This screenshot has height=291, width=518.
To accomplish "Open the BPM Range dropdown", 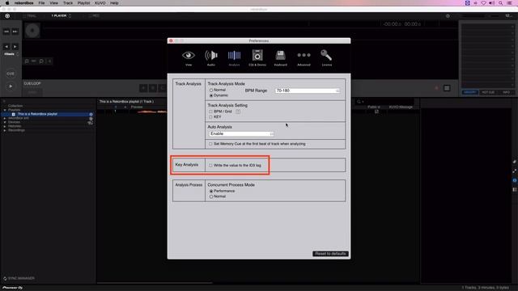I will tap(308, 91).
